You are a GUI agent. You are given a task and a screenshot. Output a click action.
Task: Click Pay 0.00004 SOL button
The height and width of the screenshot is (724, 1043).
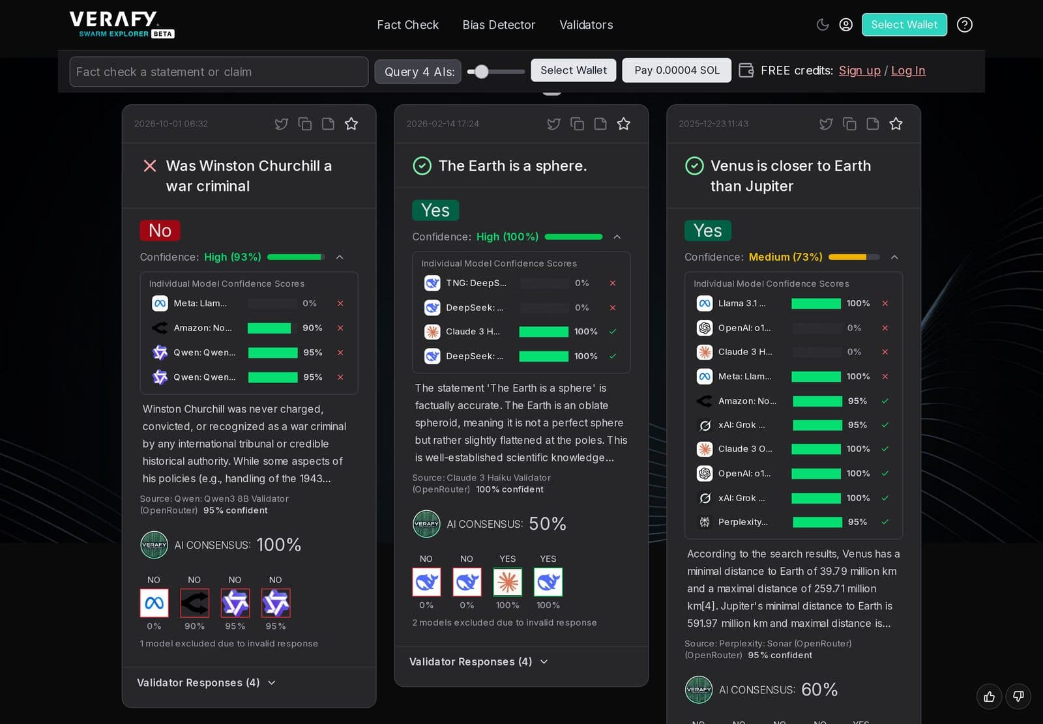point(677,70)
